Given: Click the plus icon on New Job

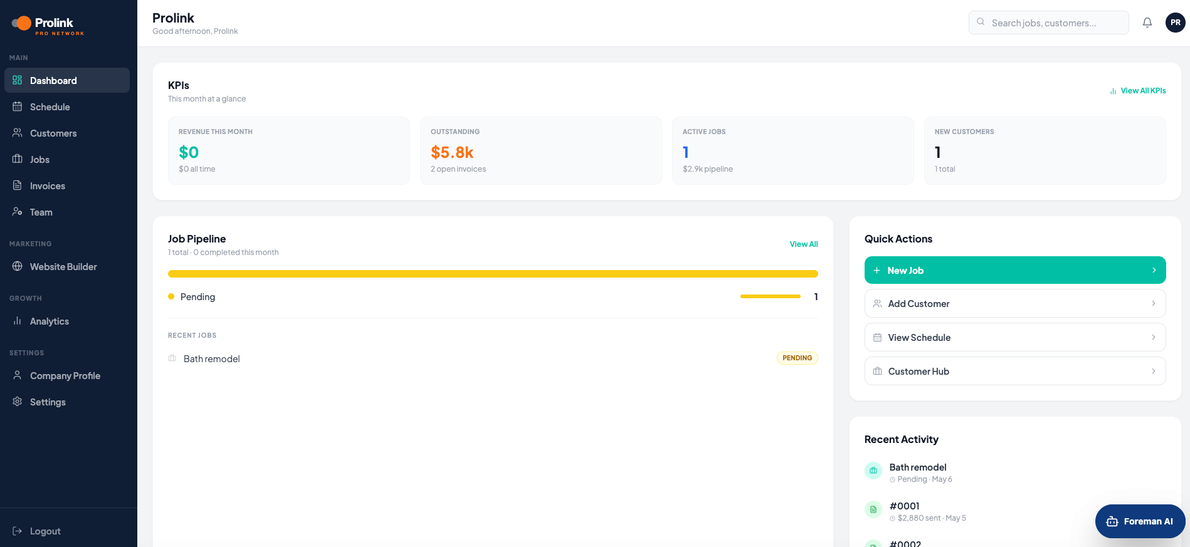Looking at the screenshot, I should [x=877, y=270].
